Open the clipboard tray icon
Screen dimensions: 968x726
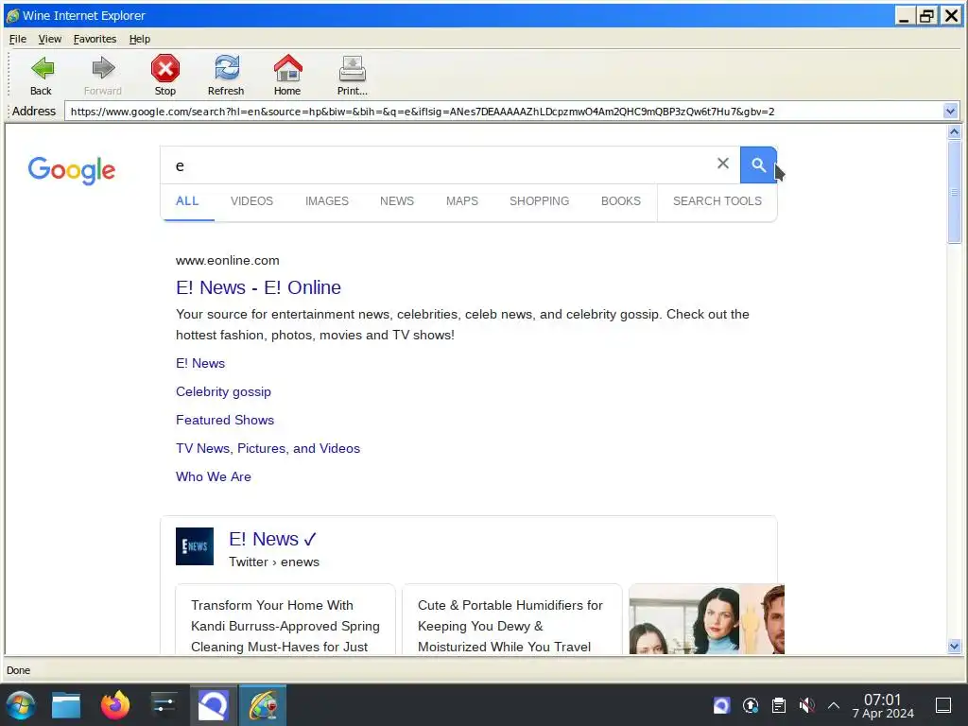[x=779, y=705]
